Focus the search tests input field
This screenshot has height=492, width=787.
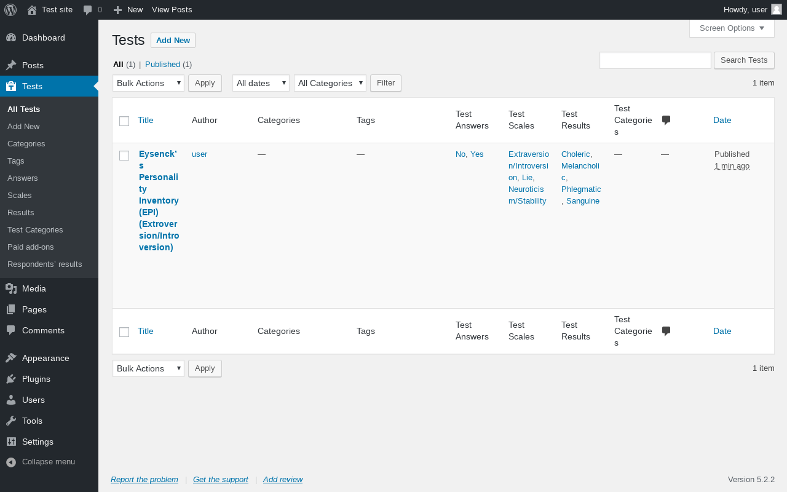point(655,60)
